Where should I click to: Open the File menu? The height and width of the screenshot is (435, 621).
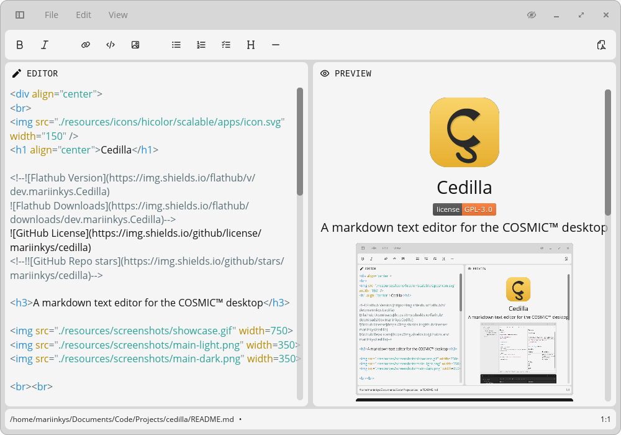(x=52, y=15)
